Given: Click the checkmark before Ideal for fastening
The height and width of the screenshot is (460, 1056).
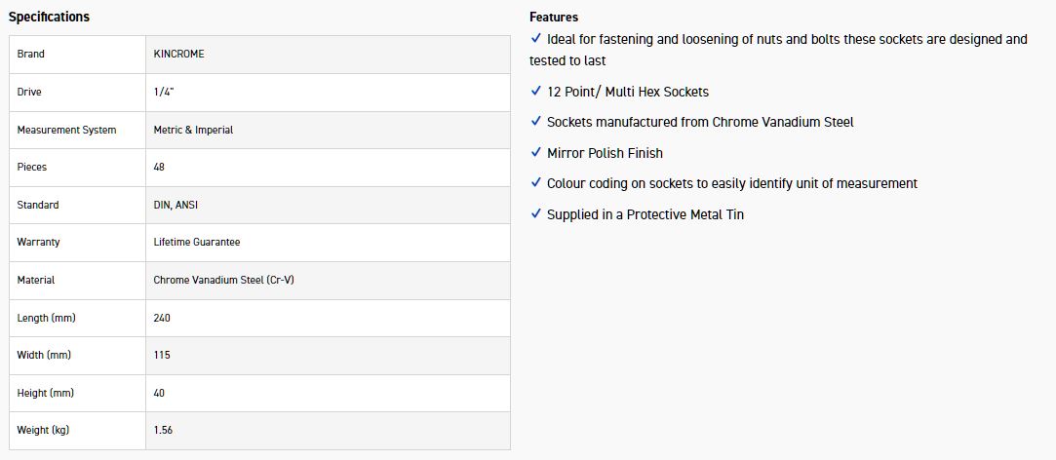Looking at the screenshot, I should [535, 38].
